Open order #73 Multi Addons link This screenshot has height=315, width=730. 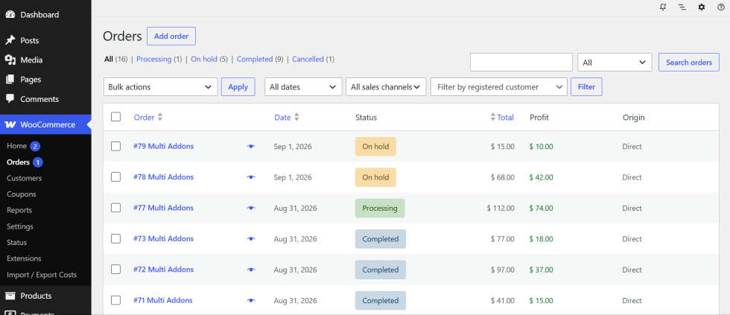tap(163, 239)
